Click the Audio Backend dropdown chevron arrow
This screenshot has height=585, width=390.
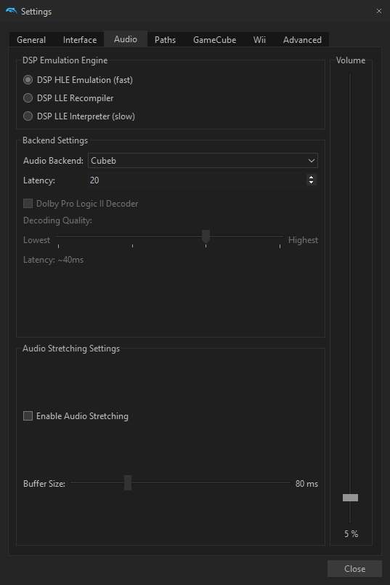pyautogui.click(x=312, y=161)
